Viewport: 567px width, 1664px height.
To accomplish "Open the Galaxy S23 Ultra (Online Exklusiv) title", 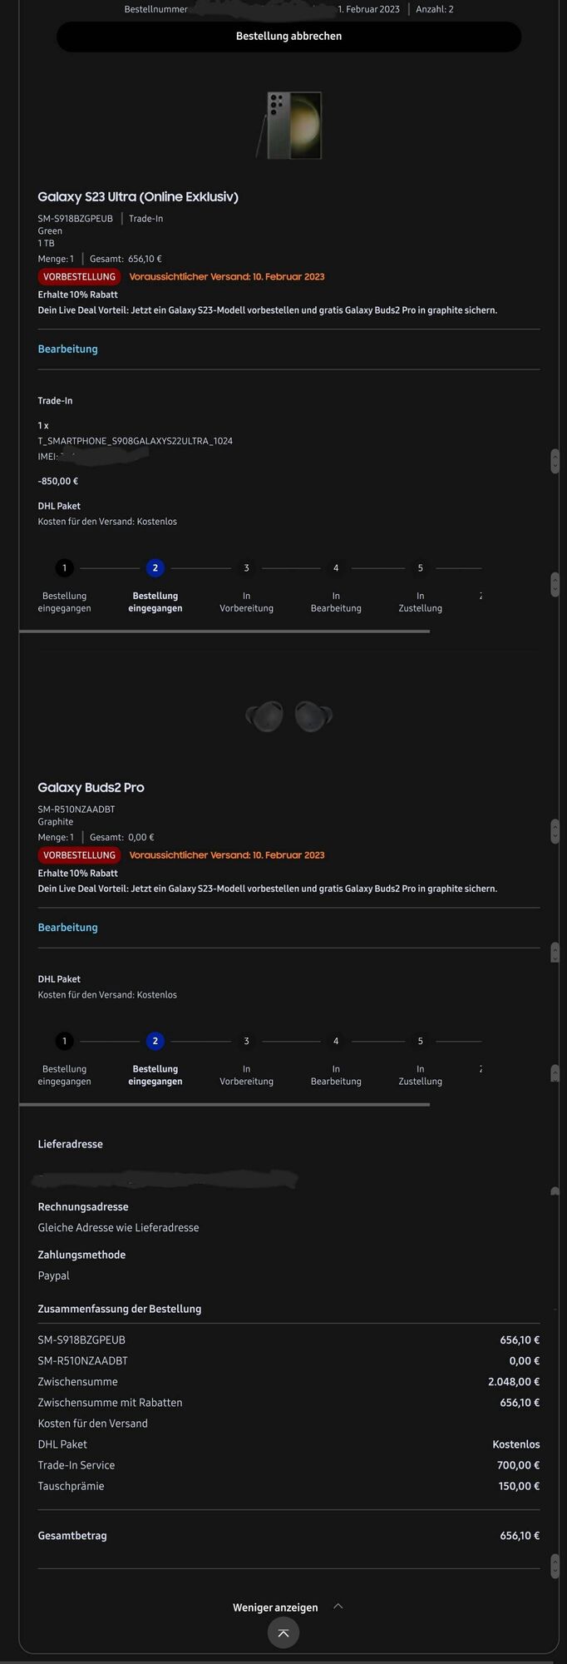I will pyautogui.click(x=138, y=197).
